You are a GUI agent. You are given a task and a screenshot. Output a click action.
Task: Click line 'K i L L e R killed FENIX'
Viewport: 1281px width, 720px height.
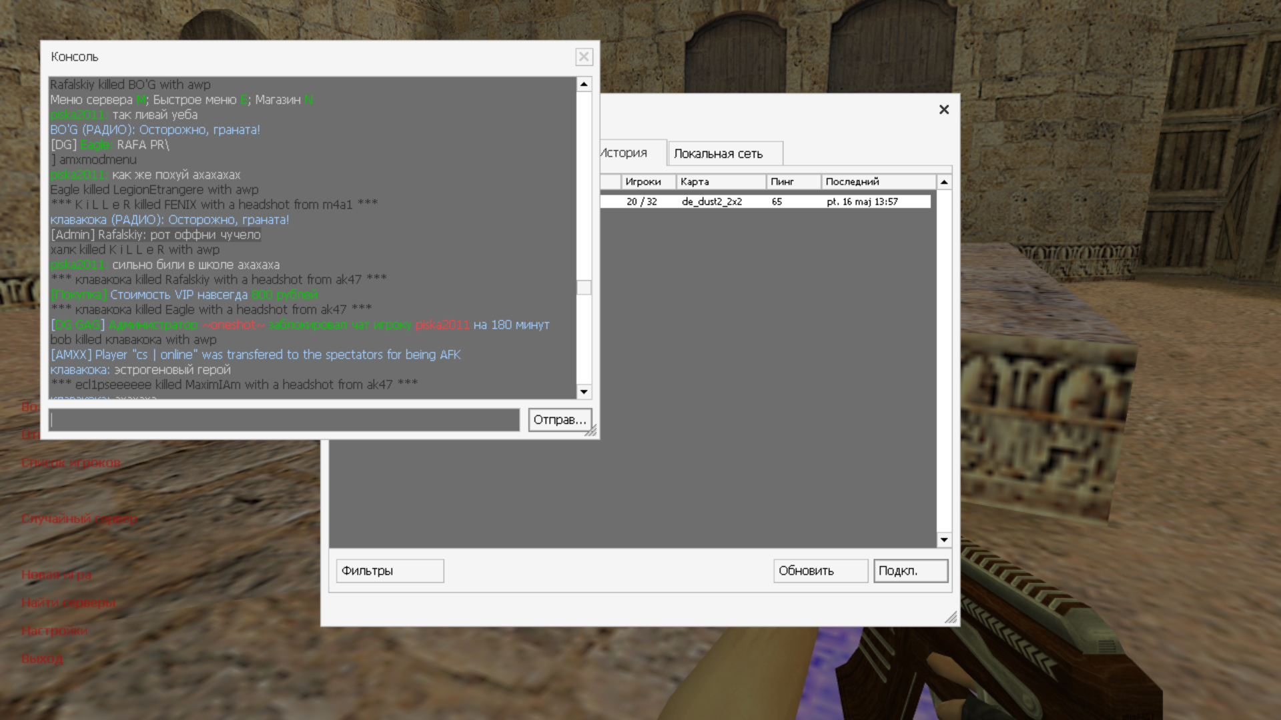pos(214,205)
